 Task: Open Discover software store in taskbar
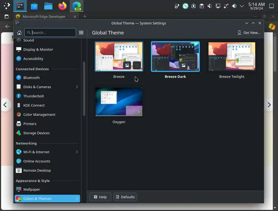[x=34, y=6]
